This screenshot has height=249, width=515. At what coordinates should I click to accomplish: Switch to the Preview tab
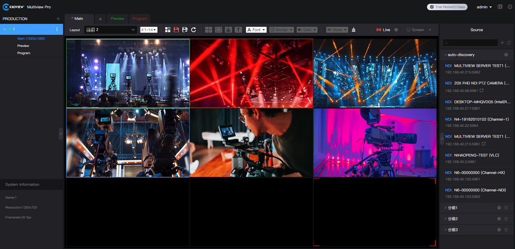coord(118,19)
